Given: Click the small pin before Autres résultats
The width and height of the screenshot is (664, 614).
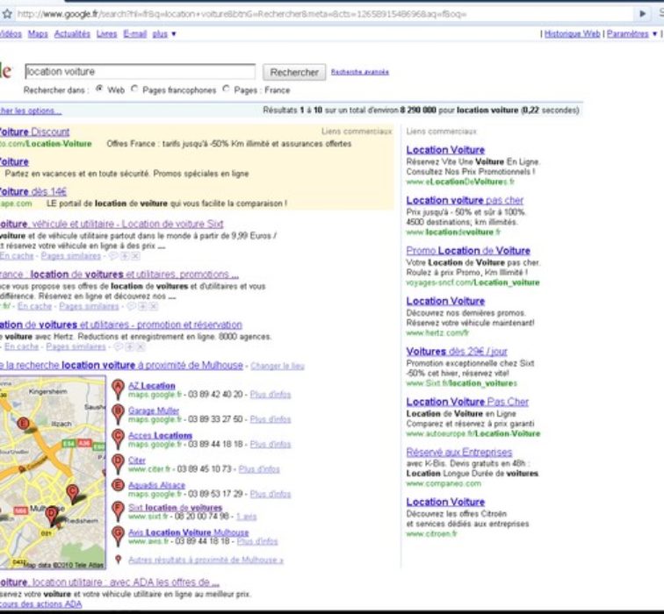Looking at the screenshot, I should 118,560.
